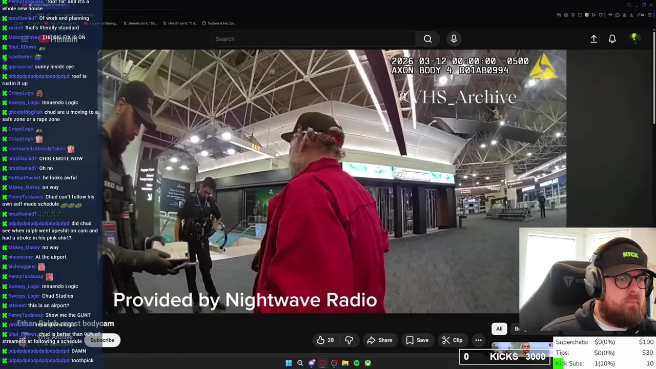
Task: Click the browser toolbar pin icon
Action: tap(573, 15)
